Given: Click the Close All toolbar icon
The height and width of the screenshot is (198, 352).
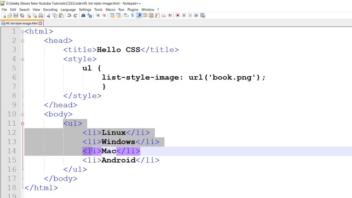Looking at the screenshot, I should click(35, 15).
